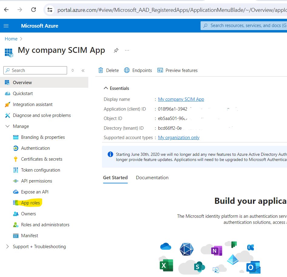The width and height of the screenshot is (287, 277).
Task: Click the Manifest icon
Action: (x=16, y=236)
